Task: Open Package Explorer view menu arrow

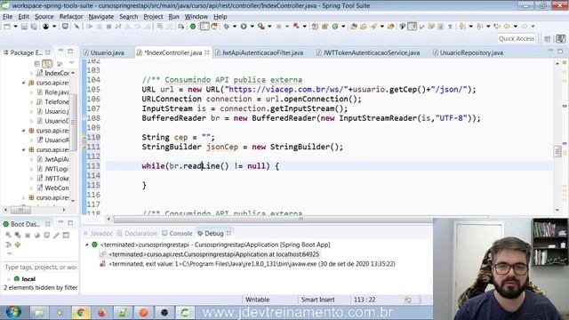Action: point(71,63)
